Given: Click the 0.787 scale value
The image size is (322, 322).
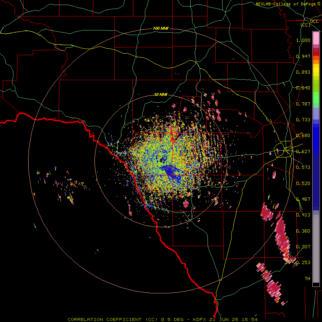Looking at the screenshot, I should [303, 104].
